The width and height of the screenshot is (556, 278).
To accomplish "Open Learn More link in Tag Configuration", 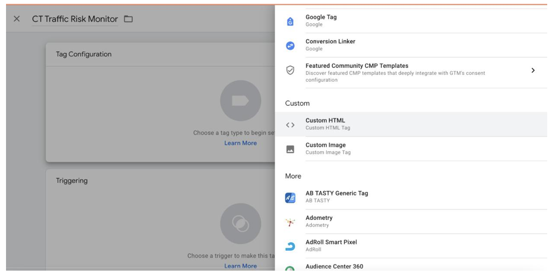I will click(x=241, y=143).
